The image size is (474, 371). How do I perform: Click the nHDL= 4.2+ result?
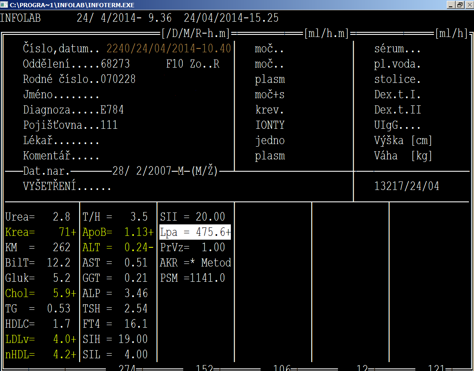[x=41, y=354]
